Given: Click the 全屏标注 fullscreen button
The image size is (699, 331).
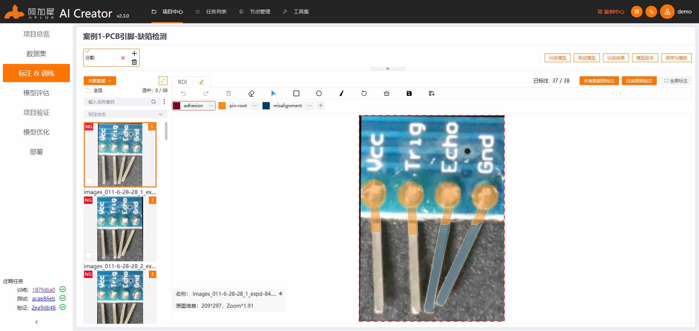Looking at the screenshot, I should pos(676,81).
